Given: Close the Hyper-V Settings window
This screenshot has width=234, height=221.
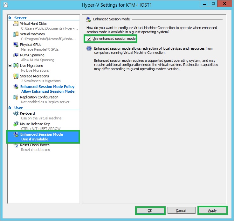Looking at the screenshot, I should point(224,4).
